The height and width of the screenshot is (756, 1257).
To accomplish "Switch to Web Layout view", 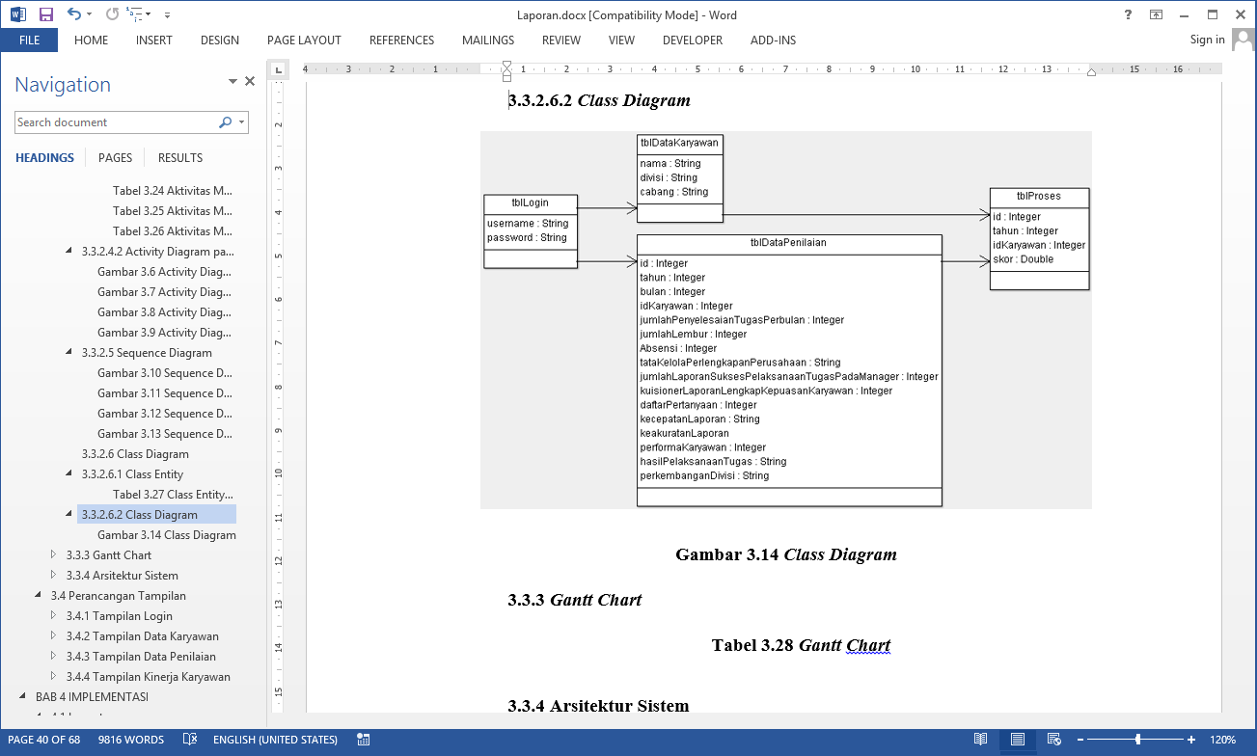I will point(1053,740).
